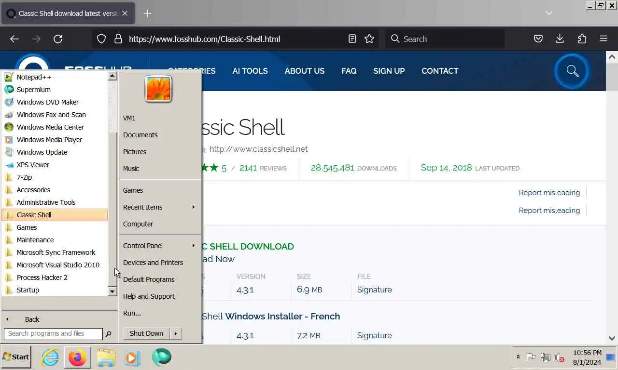Open Media Player from the taskbar
This screenshot has height=370, width=618.
click(132, 357)
